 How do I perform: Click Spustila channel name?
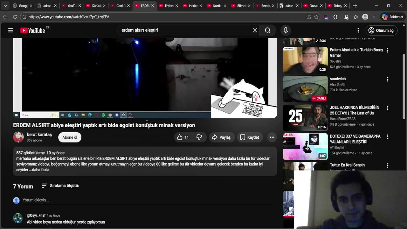[x=335, y=61]
